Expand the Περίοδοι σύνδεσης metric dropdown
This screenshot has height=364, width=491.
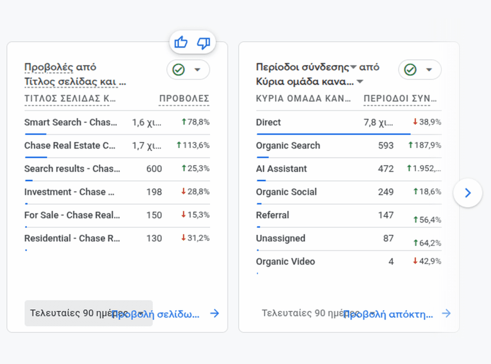pos(353,67)
